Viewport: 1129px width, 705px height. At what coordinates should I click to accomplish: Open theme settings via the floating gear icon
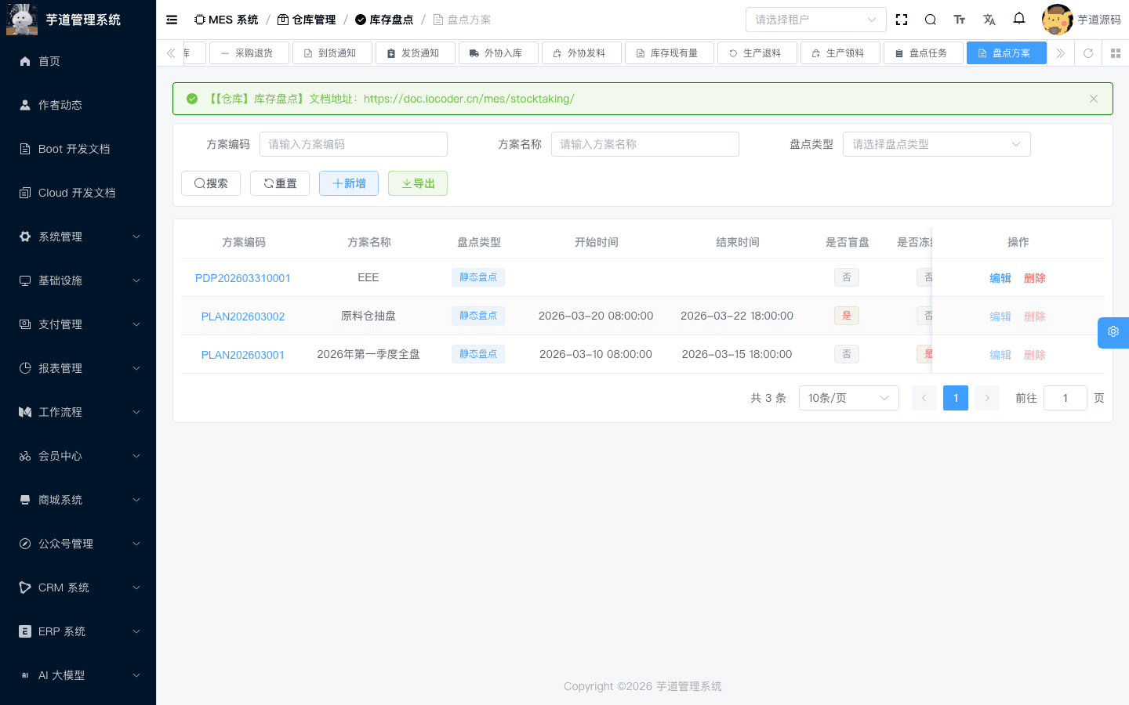pos(1113,332)
